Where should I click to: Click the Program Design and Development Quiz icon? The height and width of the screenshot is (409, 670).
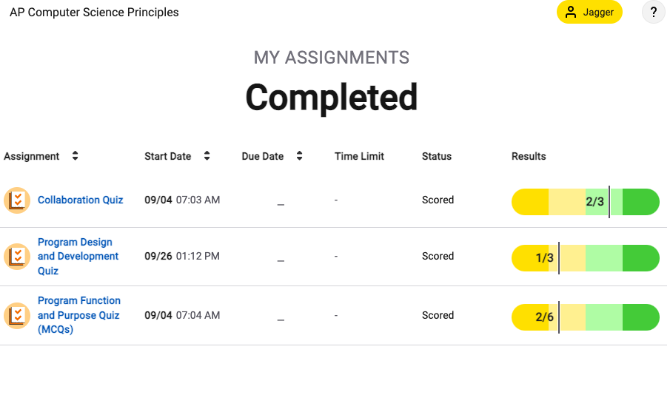[x=17, y=257]
